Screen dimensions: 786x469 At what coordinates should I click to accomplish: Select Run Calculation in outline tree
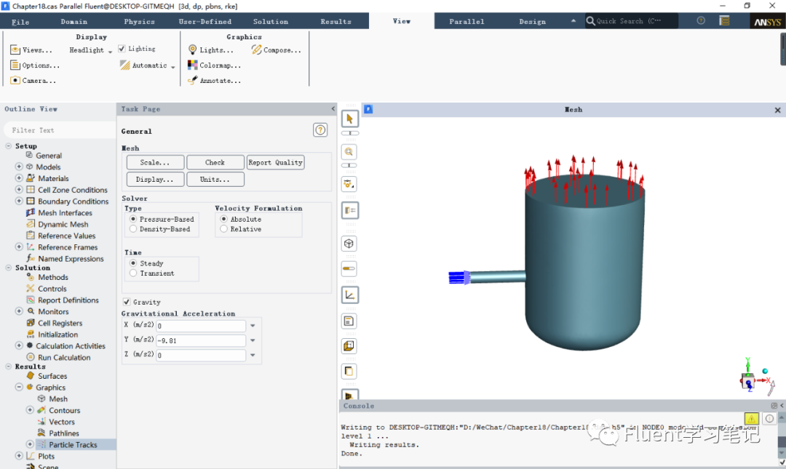64,357
